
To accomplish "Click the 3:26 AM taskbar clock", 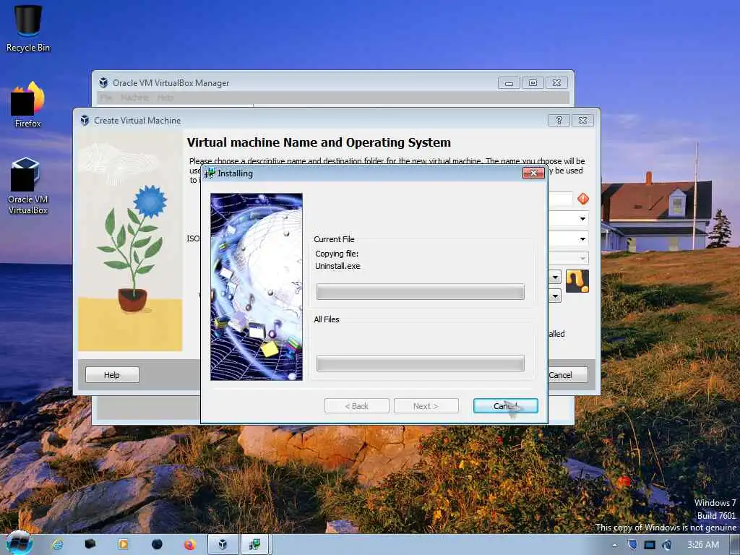I will pos(703,545).
